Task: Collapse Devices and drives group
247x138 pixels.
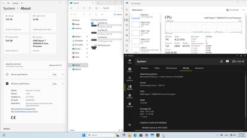Action: (90, 20)
